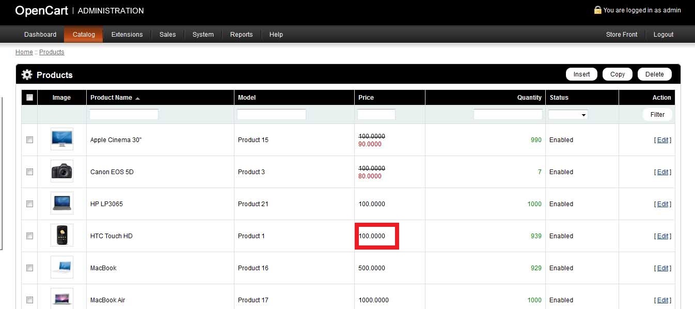Edit the Canon EOS 5D product
Screen dimensions: 695x309
point(662,172)
